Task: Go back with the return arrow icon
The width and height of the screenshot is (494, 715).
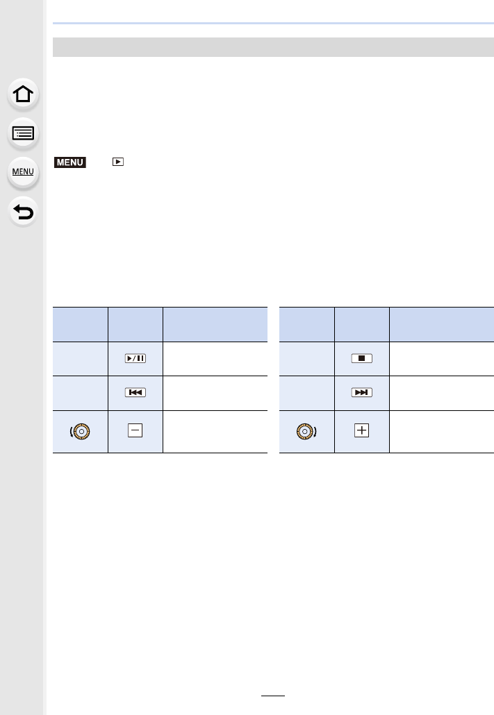Action: (23, 212)
